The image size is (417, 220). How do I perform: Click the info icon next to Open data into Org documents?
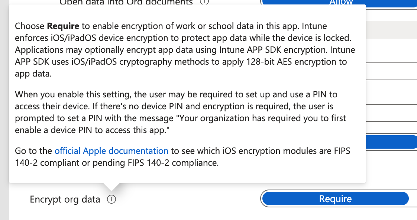click(203, 2)
